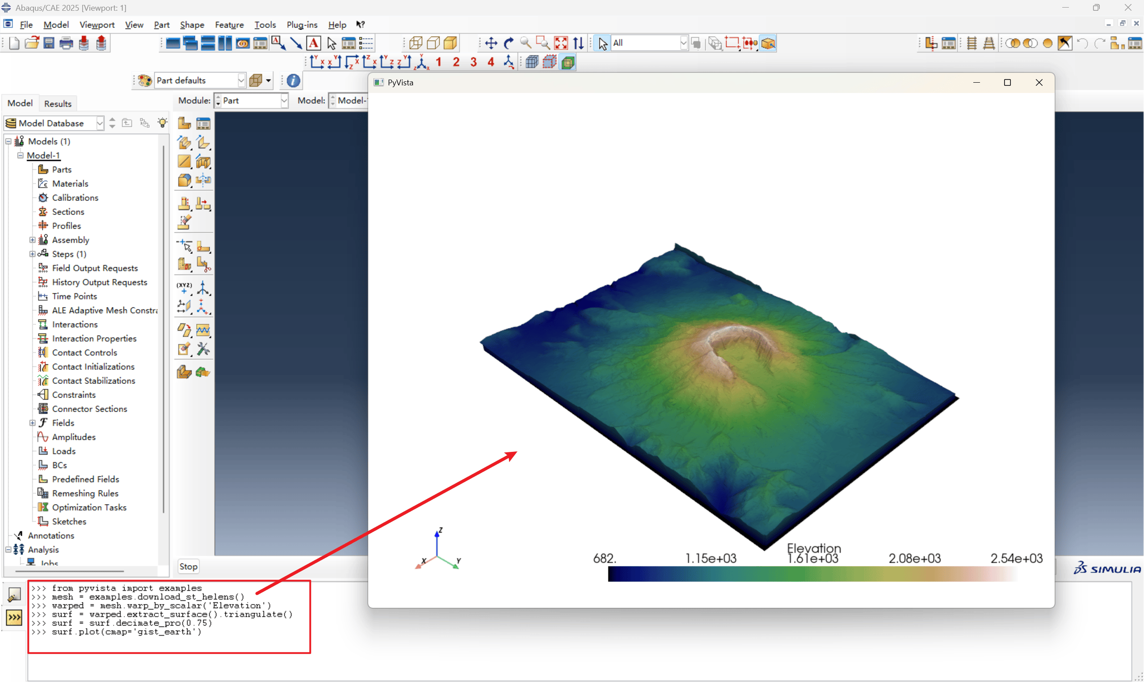Image resolution: width=1144 pixels, height=682 pixels.
Task: Click the Magnify View tool
Action: click(x=526, y=43)
